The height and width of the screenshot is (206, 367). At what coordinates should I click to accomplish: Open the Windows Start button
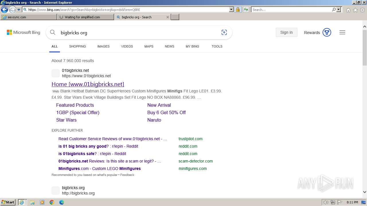[8, 202]
